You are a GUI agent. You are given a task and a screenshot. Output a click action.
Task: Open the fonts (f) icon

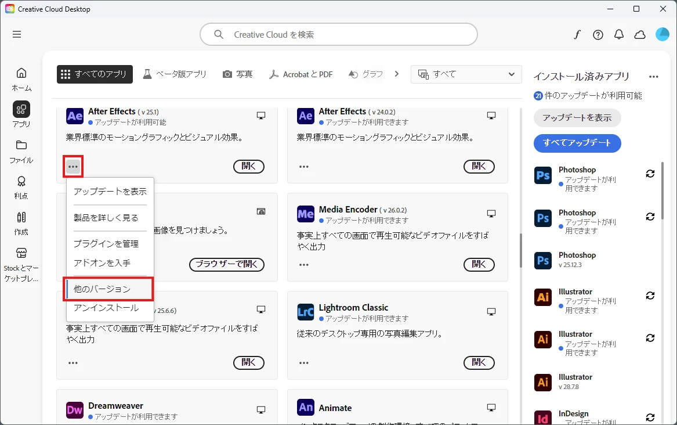point(577,35)
